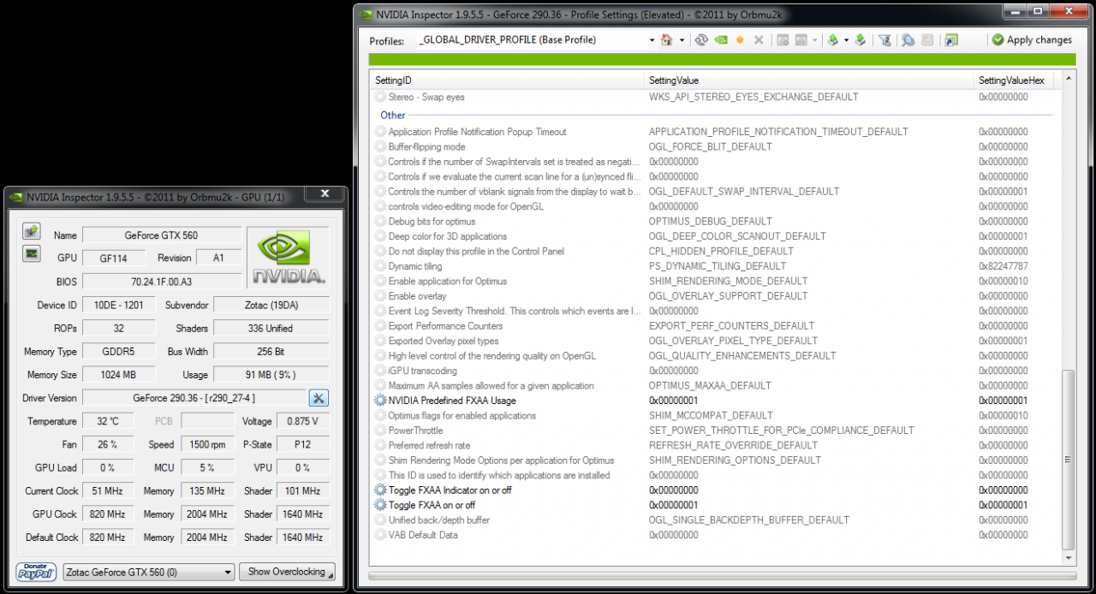Click the refresh profiles icon in the toolbar
The image size is (1096, 594).
701,40
